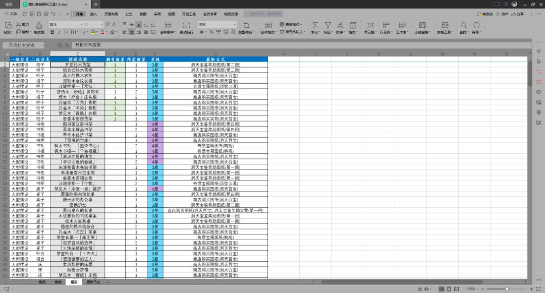Viewport: 545px width, 293px height.
Task: Expand the Name Box dropdown arrow
Action: 43,45
